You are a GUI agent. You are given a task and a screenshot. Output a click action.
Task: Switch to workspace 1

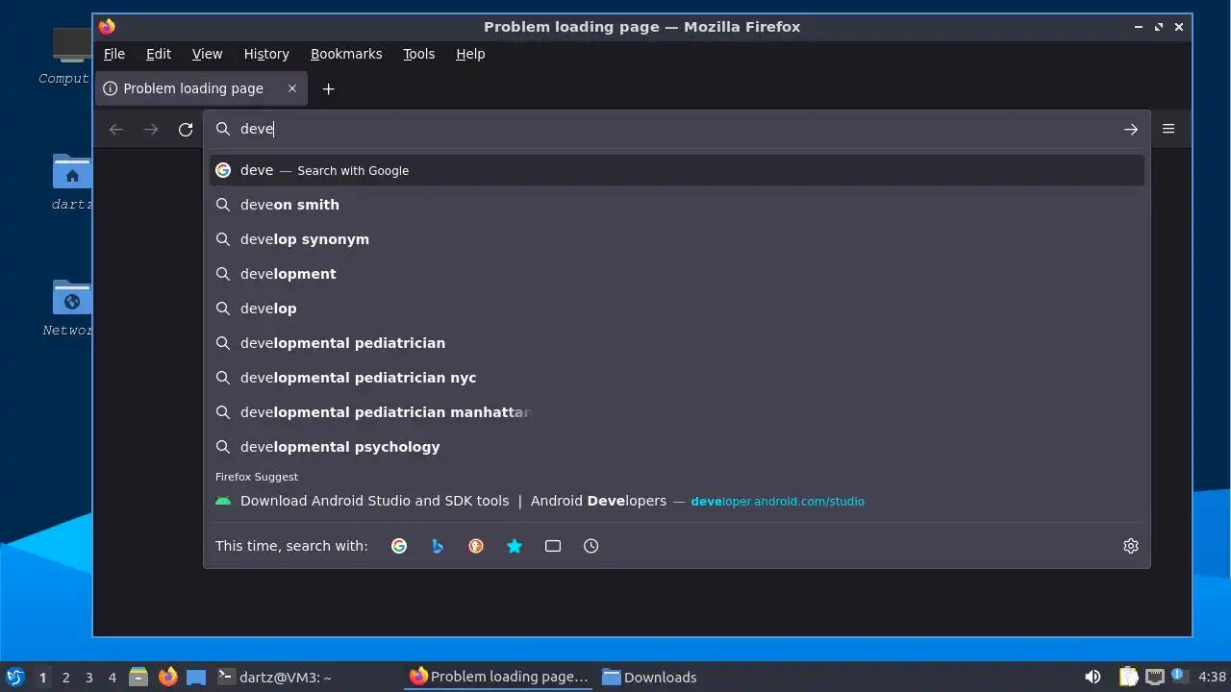point(42,678)
